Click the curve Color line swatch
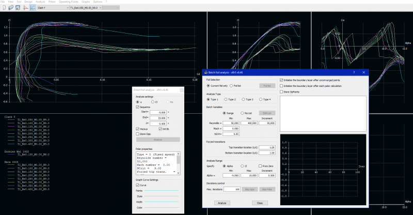This screenshot has width=413, height=215. 162,208
